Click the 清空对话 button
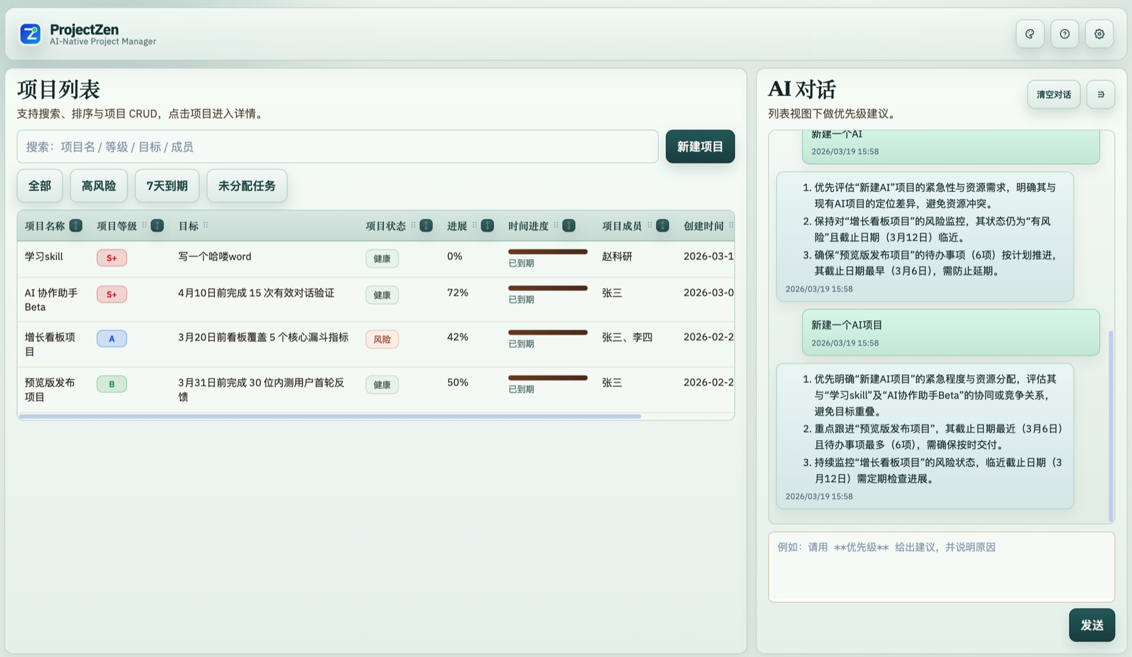Screen dimensions: 1132x657 pyautogui.click(x=1053, y=94)
